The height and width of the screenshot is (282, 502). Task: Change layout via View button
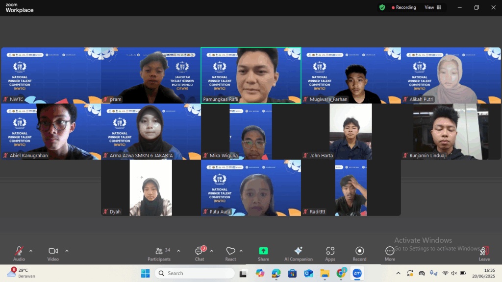(x=432, y=7)
